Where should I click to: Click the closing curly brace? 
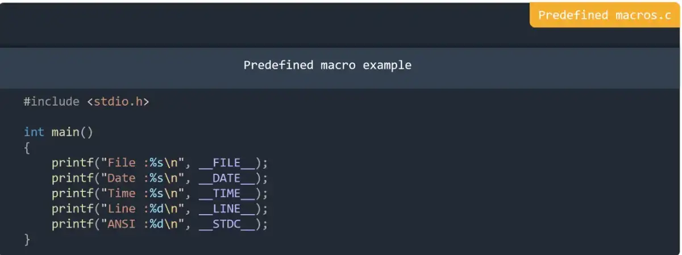(27, 240)
